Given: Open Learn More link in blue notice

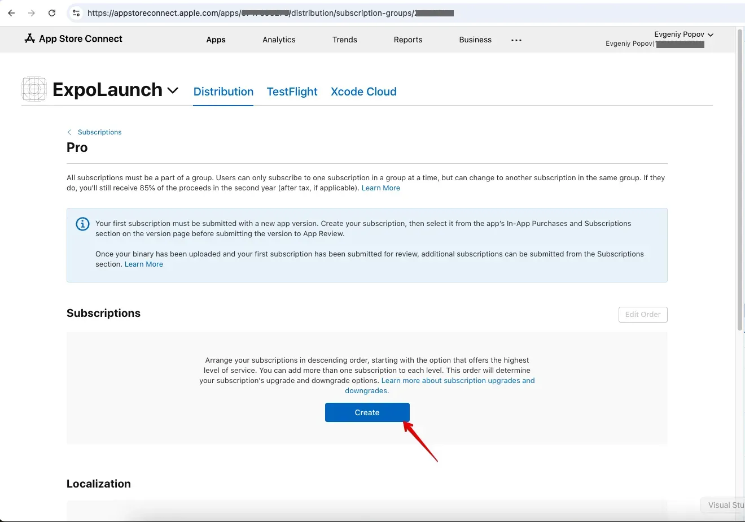Looking at the screenshot, I should pyautogui.click(x=144, y=264).
